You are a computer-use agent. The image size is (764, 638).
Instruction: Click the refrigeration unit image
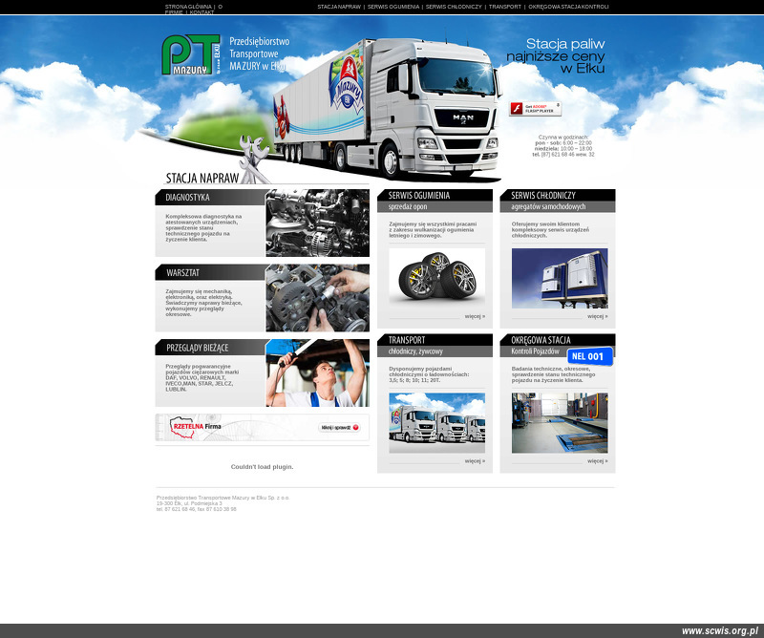pyautogui.click(x=560, y=278)
